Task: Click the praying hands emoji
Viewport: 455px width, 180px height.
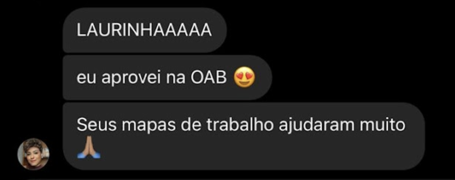Action: tap(88, 147)
